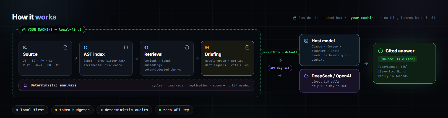Click 'Rust · Java · C# · PHP' languages line

tap(42, 65)
